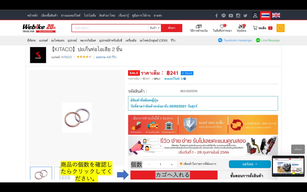
Task: Open the รีวิว category tab
Action: coord(173,41)
